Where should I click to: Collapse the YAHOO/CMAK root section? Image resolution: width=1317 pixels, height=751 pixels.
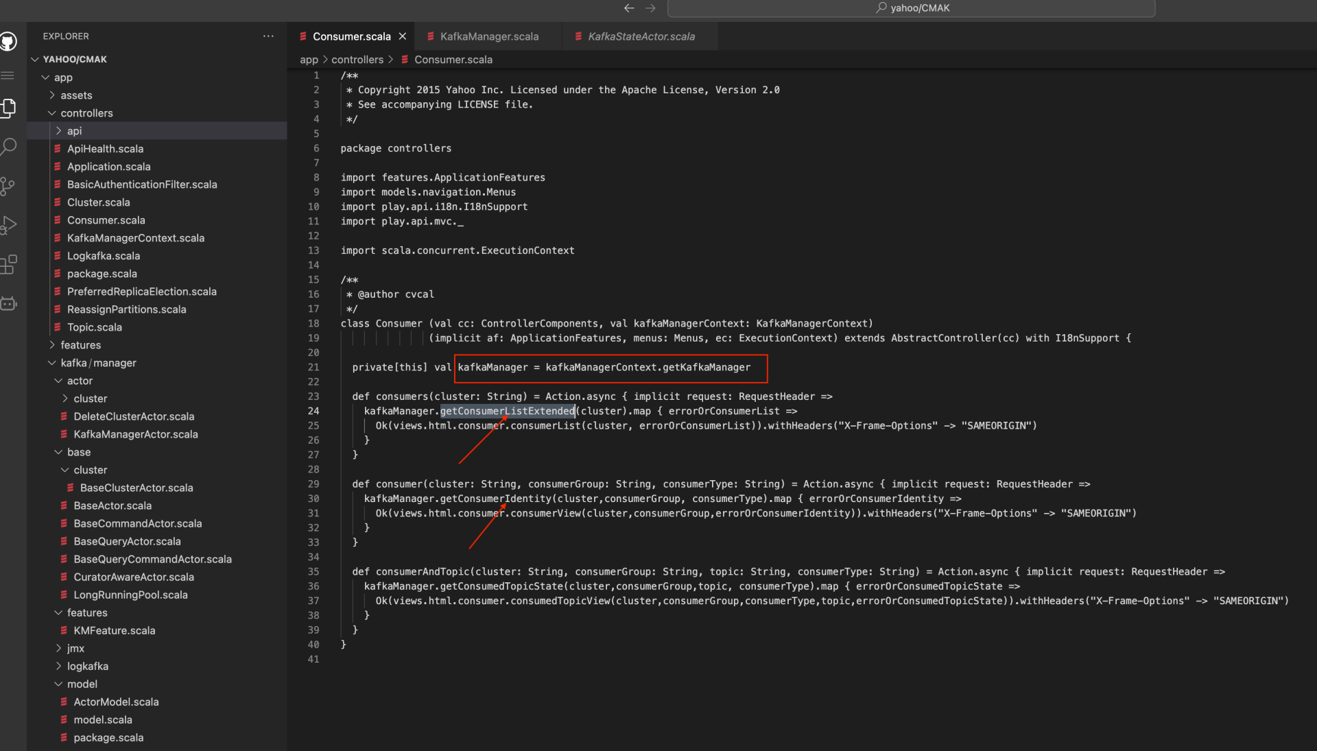point(74,60)
